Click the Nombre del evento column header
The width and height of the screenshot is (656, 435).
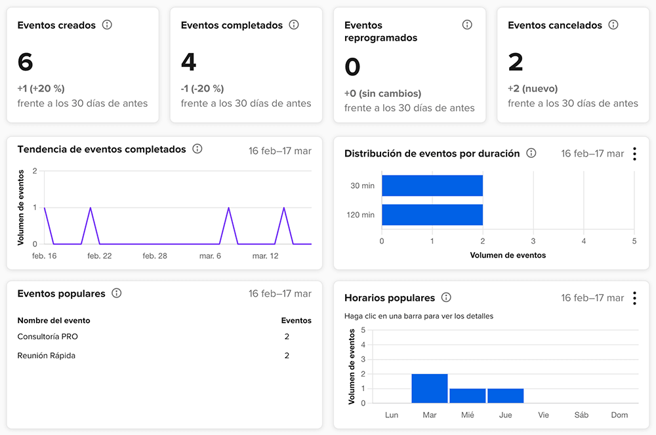pos(54,320)
